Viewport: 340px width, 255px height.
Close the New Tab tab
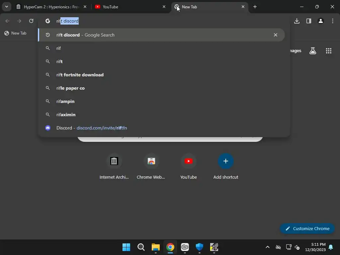coord(243,7)
